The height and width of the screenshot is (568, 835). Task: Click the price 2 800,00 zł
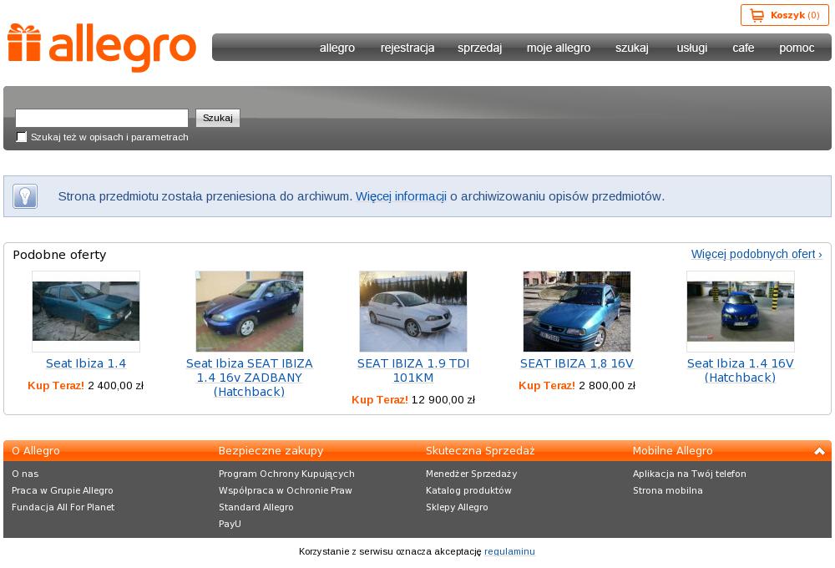(607, 386)
